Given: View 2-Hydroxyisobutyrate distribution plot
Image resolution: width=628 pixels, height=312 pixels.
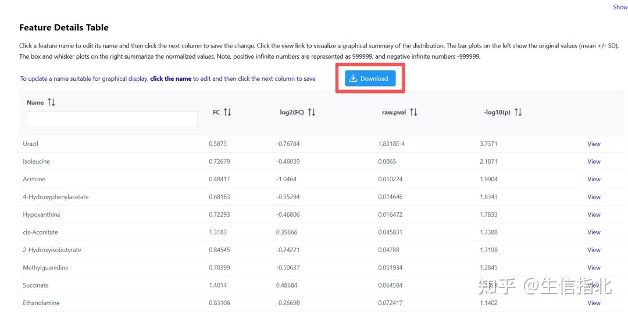Looking at the screenshot, I should [x=594, y=250].
